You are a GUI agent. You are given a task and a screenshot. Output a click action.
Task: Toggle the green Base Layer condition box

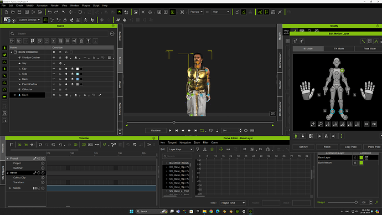[362, 158]
